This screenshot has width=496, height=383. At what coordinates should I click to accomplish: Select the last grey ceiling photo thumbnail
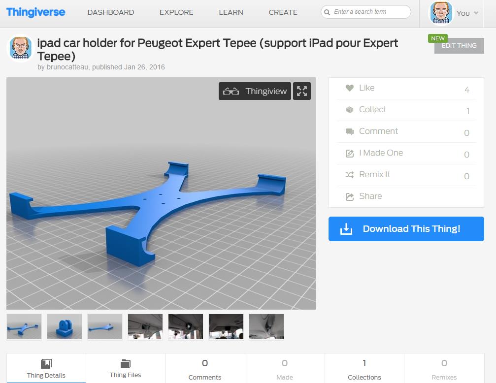tap(266, 326)
